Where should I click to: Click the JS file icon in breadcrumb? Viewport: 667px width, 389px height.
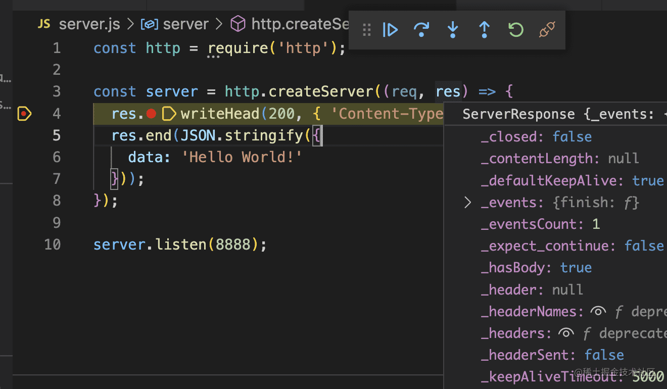point(44,24)
